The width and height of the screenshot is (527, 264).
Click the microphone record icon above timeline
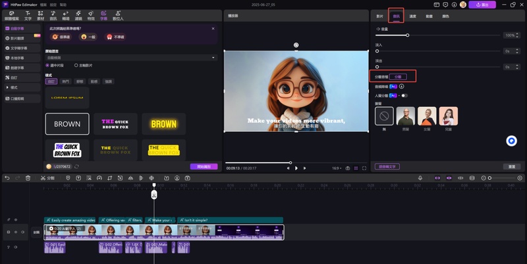(420, 178)
